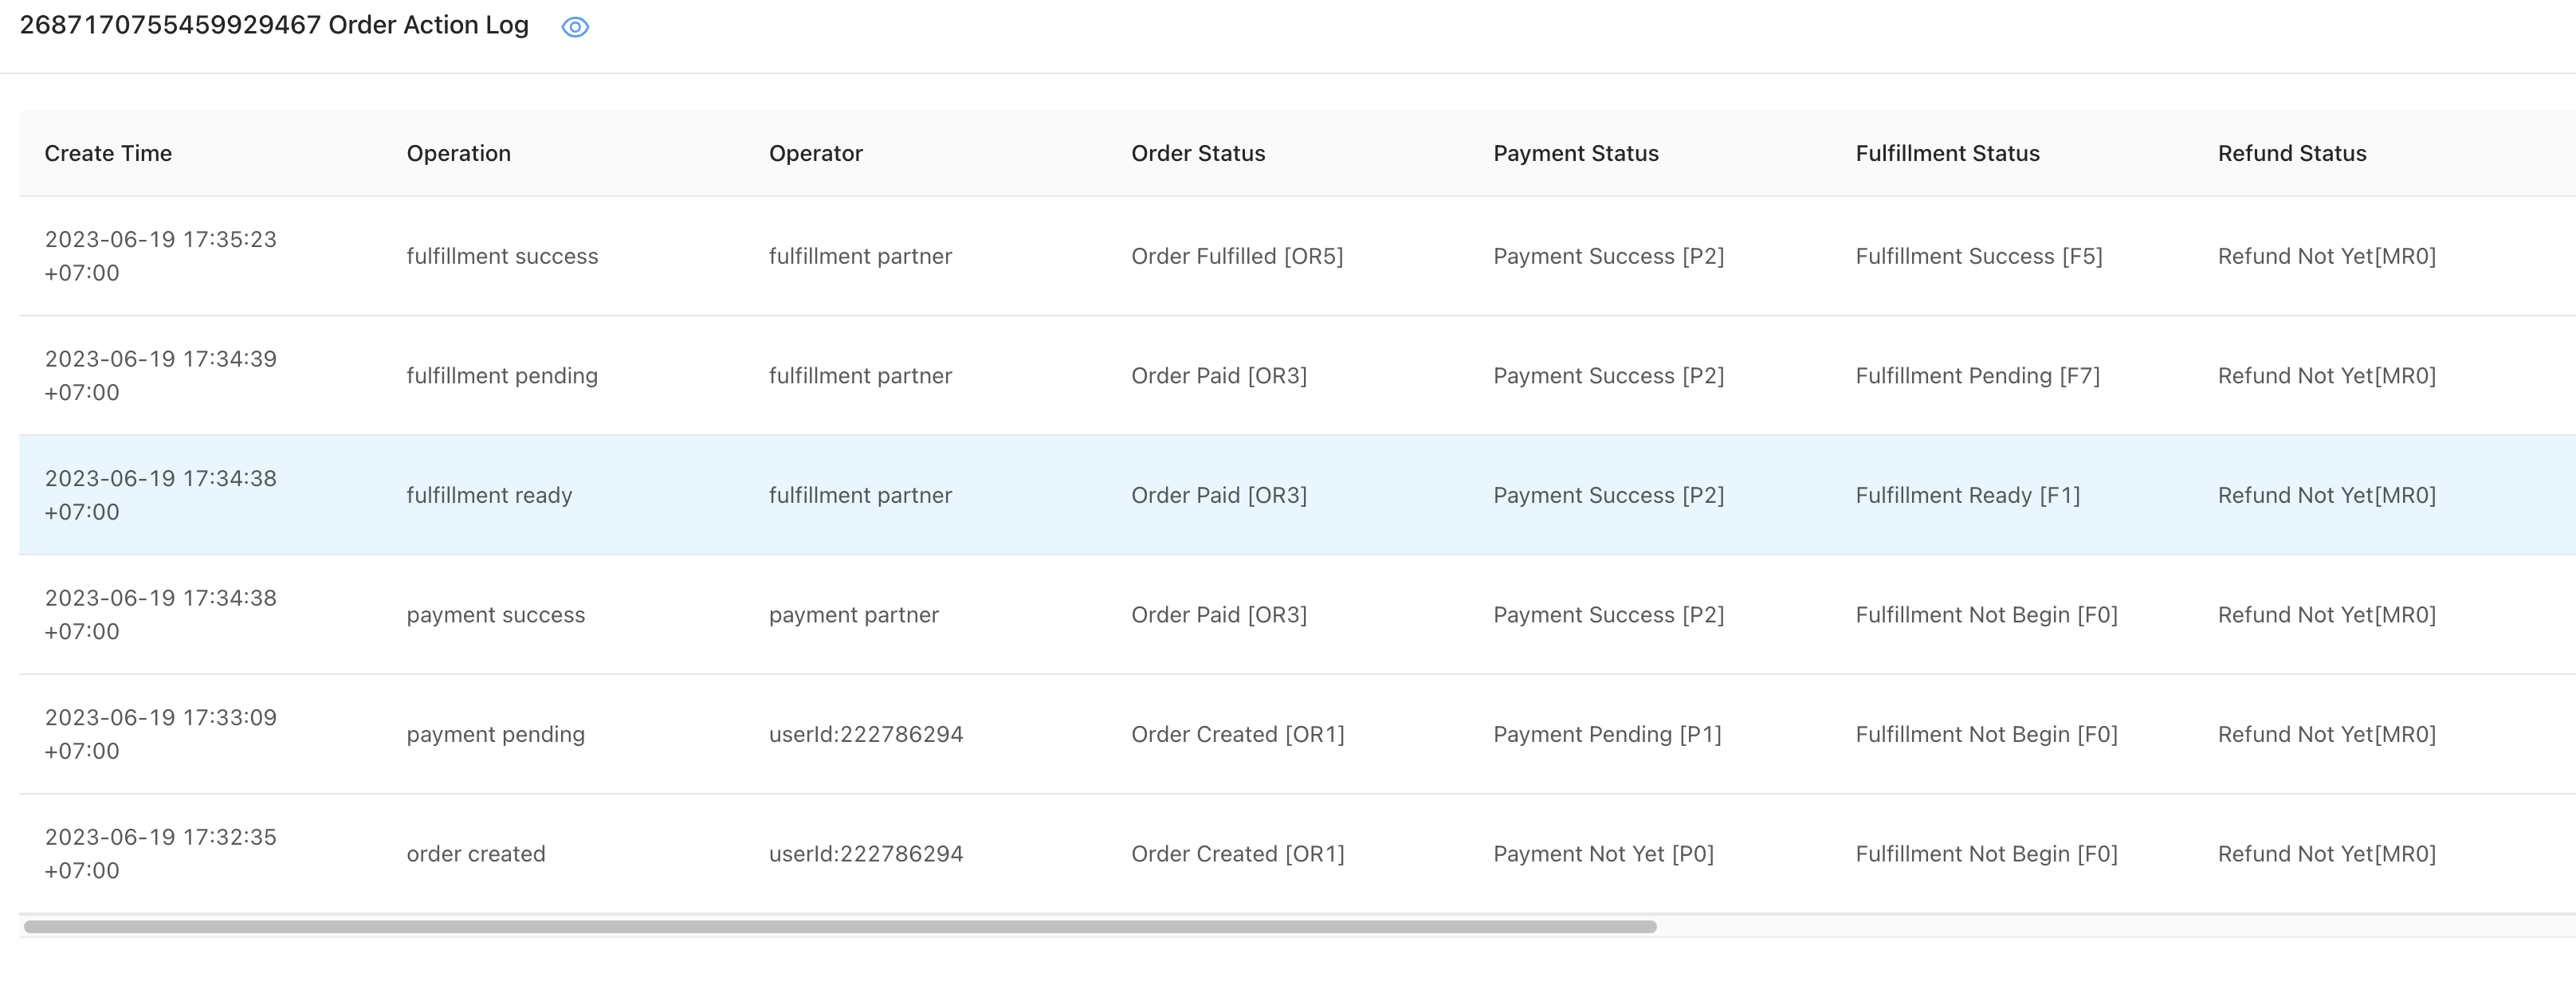The width and height of the screenshot is (2576, 985).
Task: Click the horizontal scrollbar below the table
Action: click(840, 926)
